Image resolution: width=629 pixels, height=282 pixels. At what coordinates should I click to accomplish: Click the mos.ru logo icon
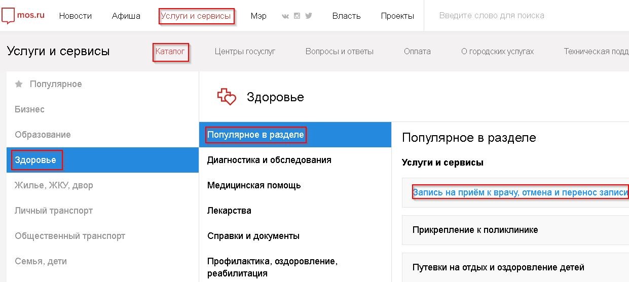(9, 17)
